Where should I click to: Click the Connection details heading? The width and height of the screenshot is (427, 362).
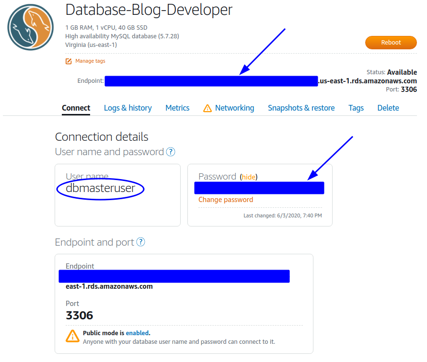[x=102, y=137]
